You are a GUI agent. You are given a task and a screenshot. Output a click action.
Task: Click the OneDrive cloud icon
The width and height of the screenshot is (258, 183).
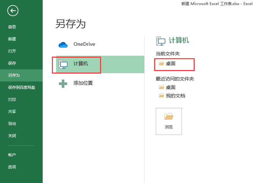coord(63,45)
